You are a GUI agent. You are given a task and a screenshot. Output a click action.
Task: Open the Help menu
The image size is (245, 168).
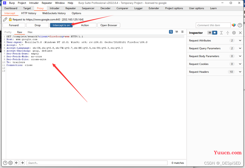point(70,3)
